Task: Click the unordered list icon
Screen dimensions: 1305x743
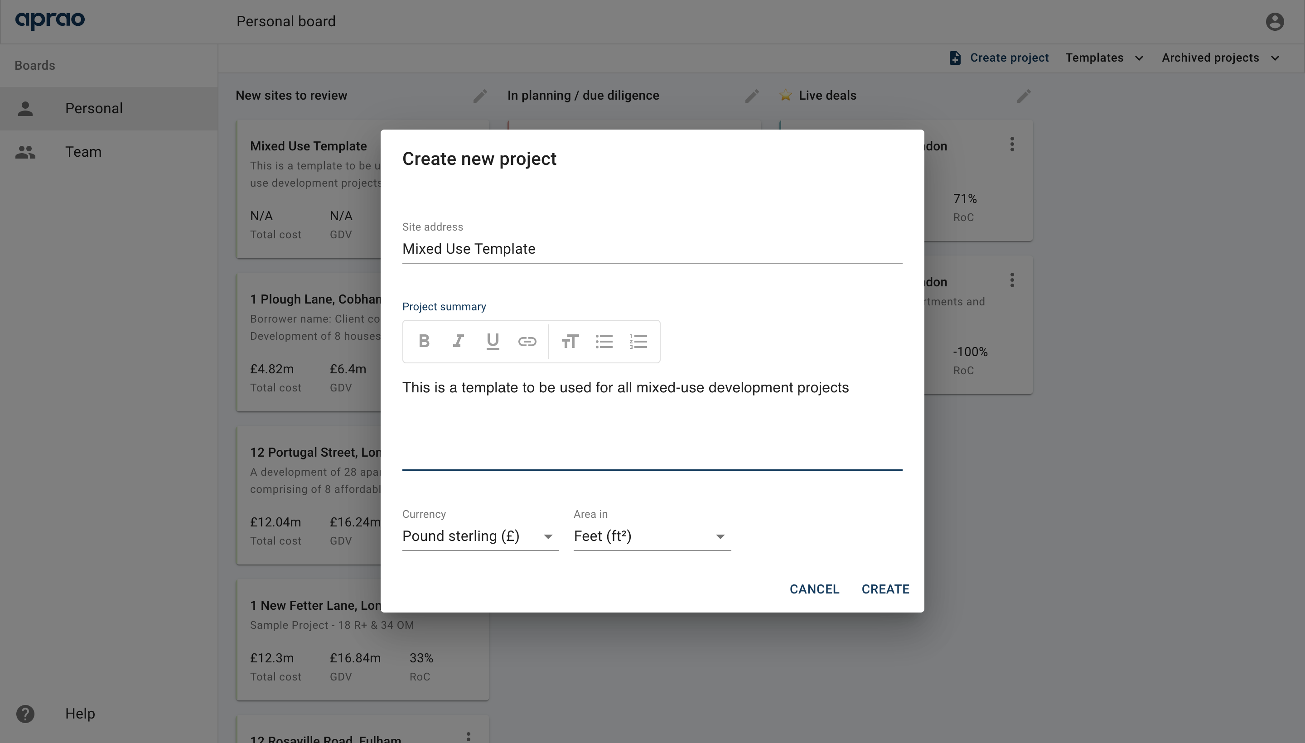Action: [604, 342]
